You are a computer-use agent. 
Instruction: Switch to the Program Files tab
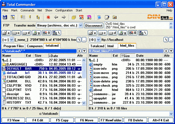click(x=13, y=46)
